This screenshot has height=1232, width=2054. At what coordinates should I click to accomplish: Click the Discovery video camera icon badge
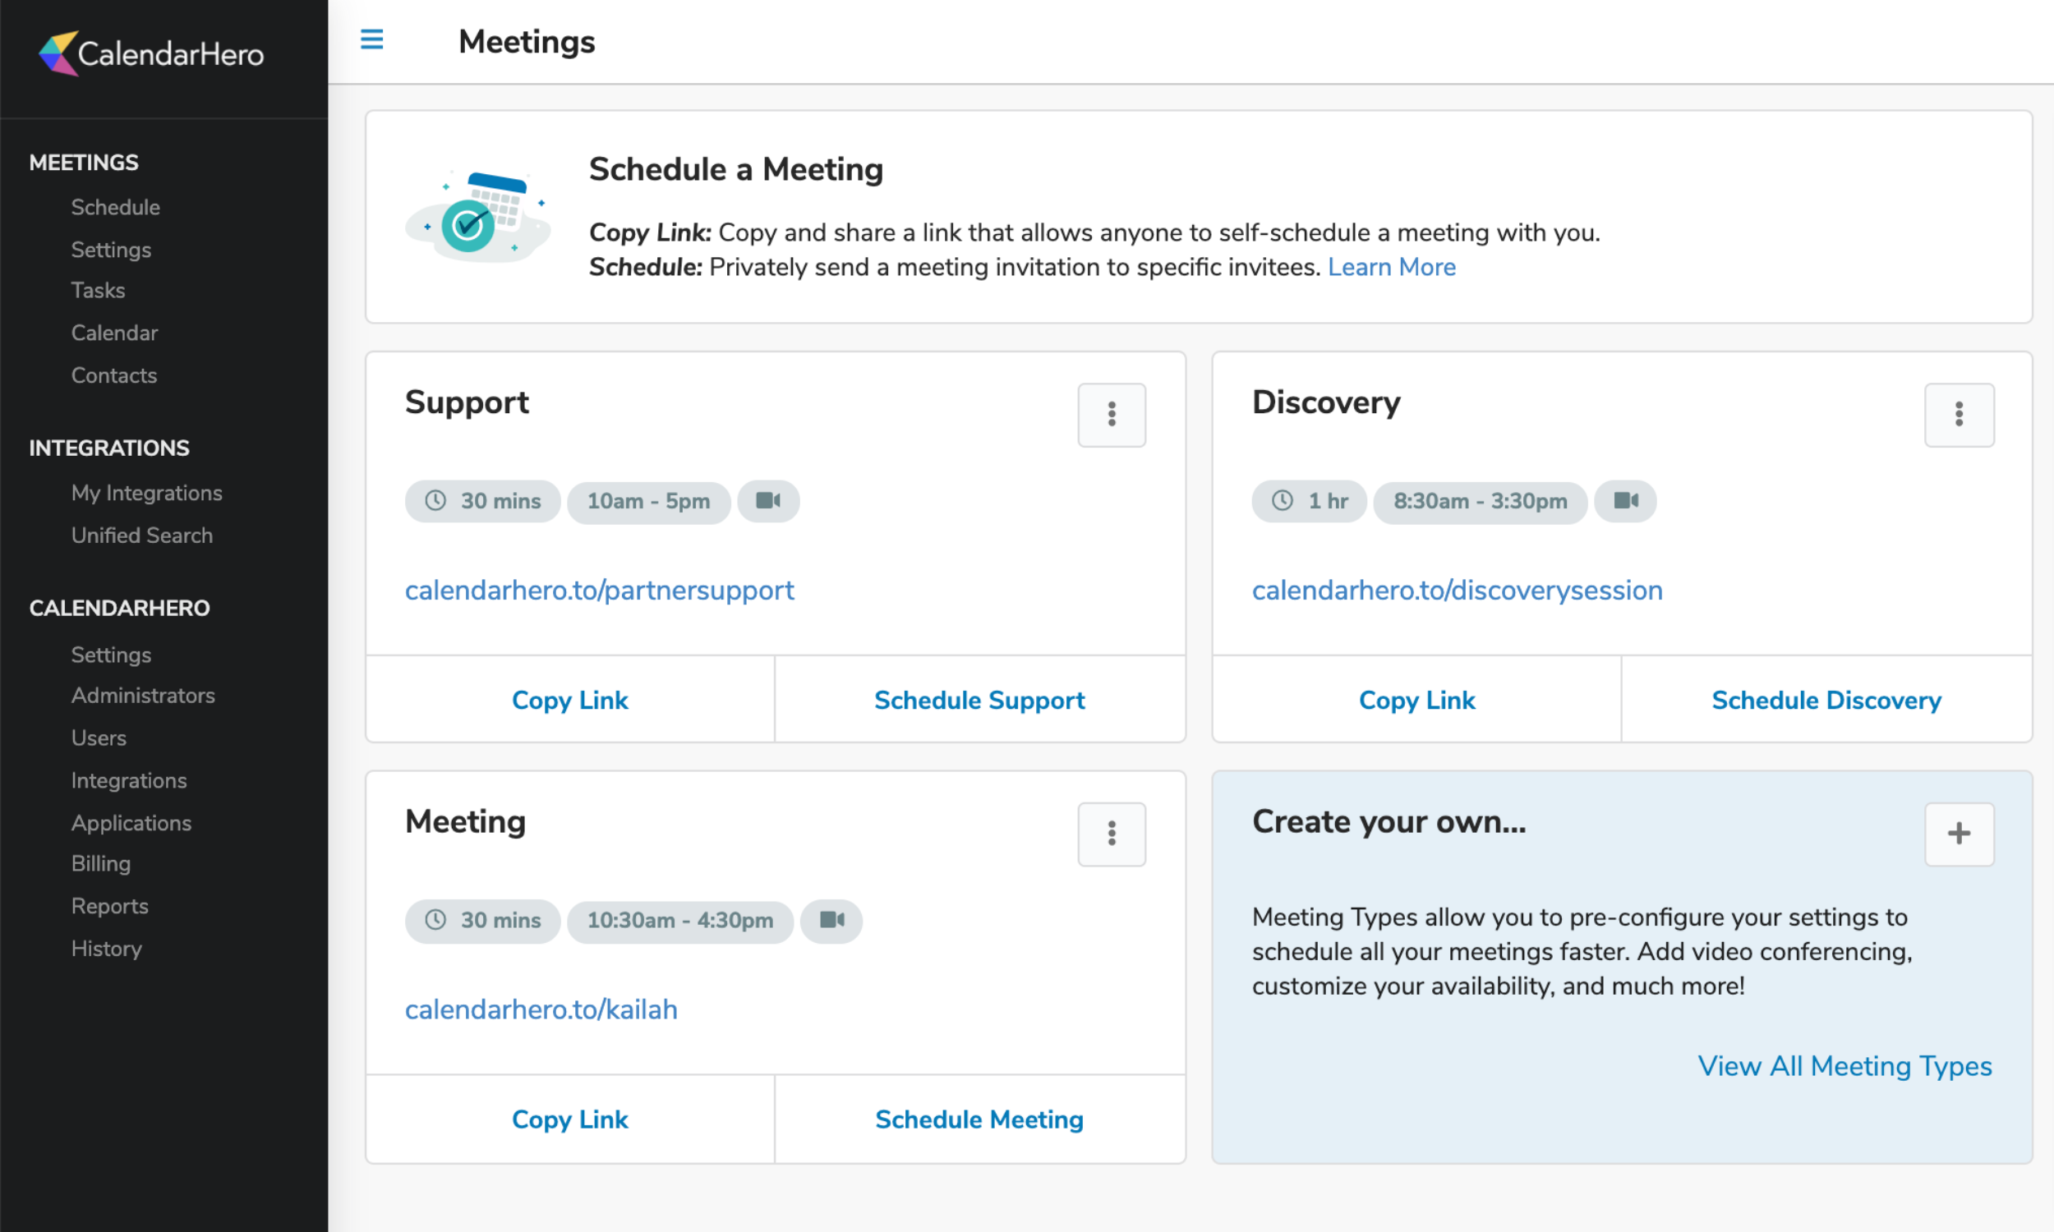(x=1624, y=501)
